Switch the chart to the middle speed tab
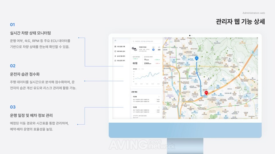The width and height of the screenshot is (275, 154). click(x=139, y=69)
